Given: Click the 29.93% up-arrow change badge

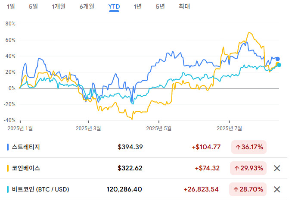Looking at the screenshot, I should coord(249,168).
